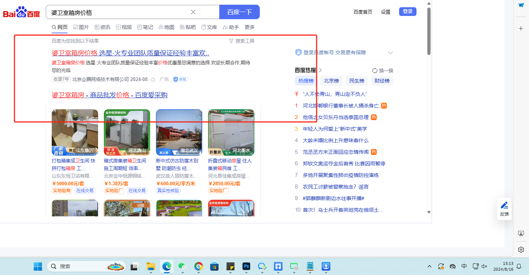Image resolution: width=529 pixels, height=275 pixels.
Task: Open the 搜索工具 filter options
Action: click(x=242, y=41)
